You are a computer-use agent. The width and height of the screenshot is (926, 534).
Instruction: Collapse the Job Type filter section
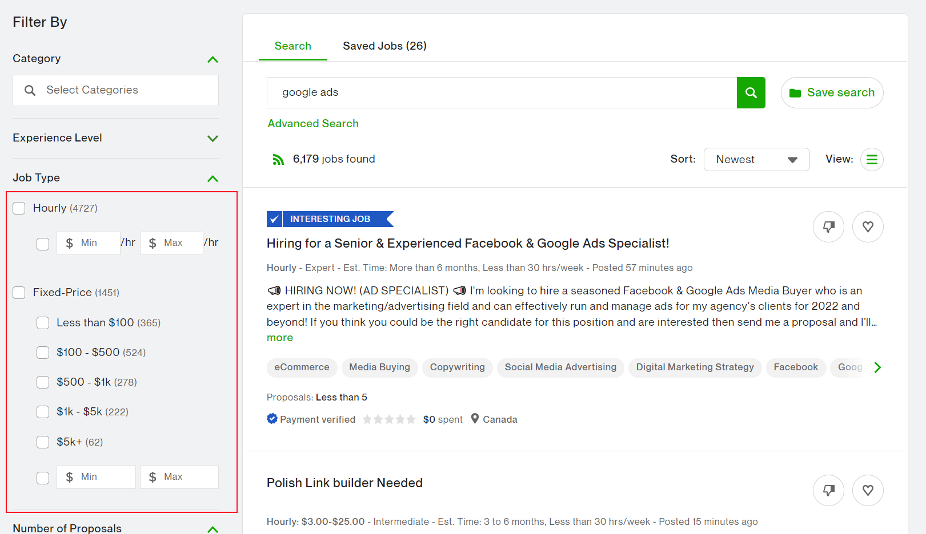pyautogui.click(x=213, y=178)
